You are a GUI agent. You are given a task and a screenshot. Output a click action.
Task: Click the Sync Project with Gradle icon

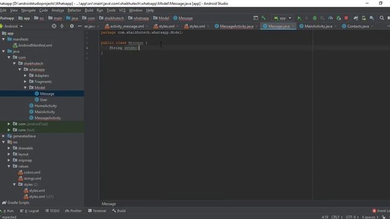tap(356, 18)
